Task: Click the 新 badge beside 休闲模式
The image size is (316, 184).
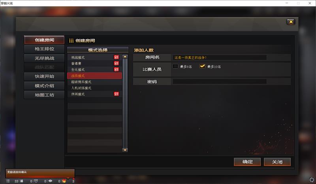Action: tap(116, 94)
